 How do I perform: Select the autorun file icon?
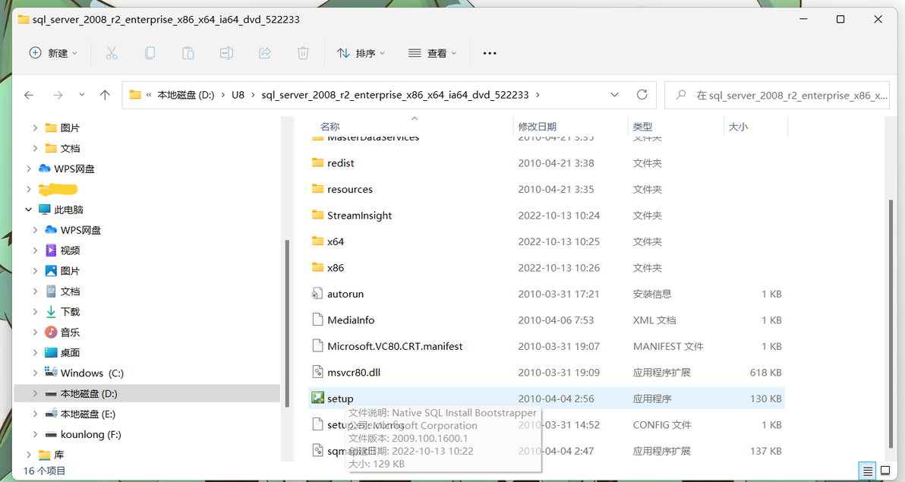pos(317,293)
